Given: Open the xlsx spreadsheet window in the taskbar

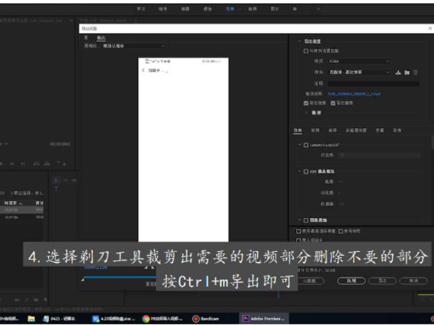Looking at the screenshot, I should tap(114, 319).
